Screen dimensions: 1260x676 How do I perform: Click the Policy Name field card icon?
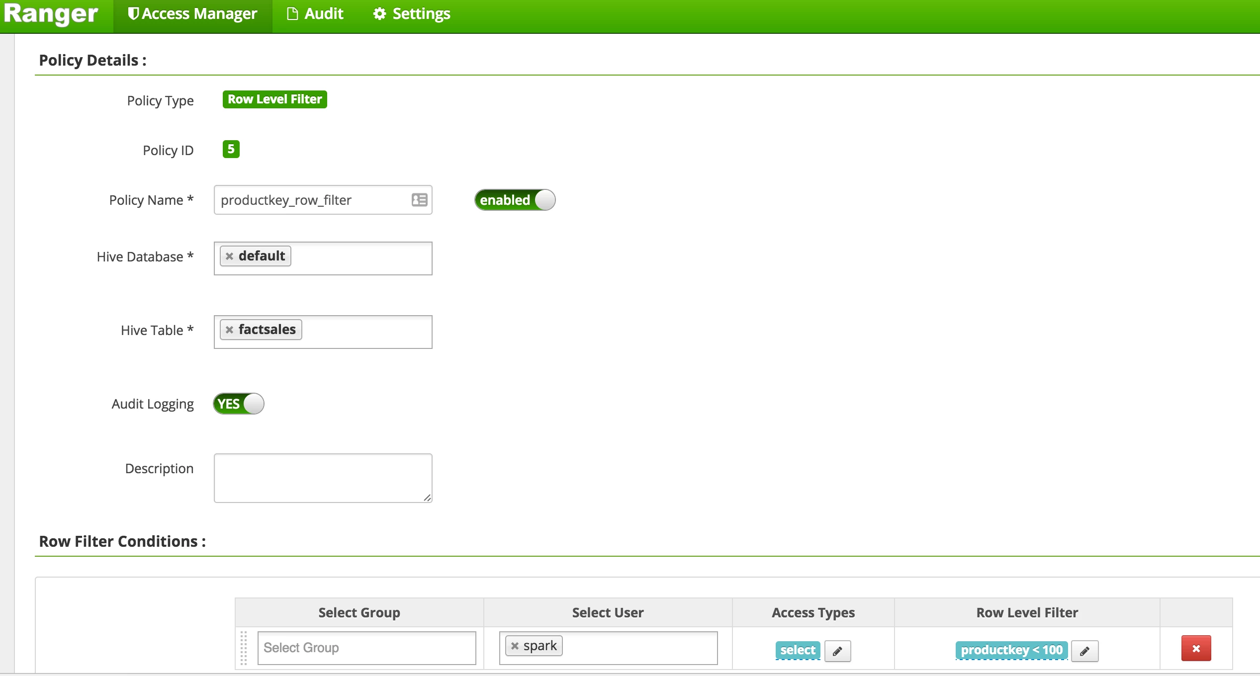(x=419, y=200)
